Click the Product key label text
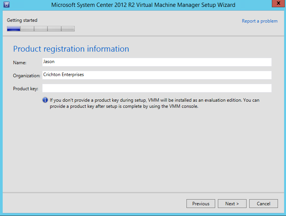Screen dimensions: 286x216 tap(26, 89)
